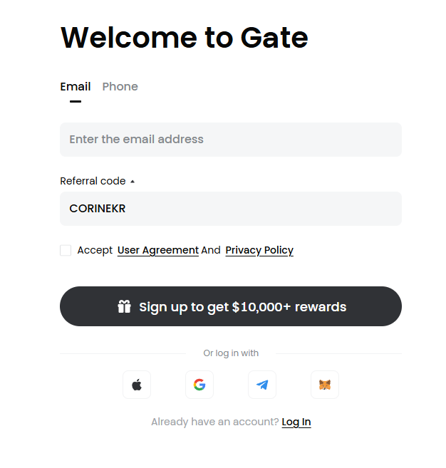
Task: Focus the email address input field
Action: [x=231, y=140]
